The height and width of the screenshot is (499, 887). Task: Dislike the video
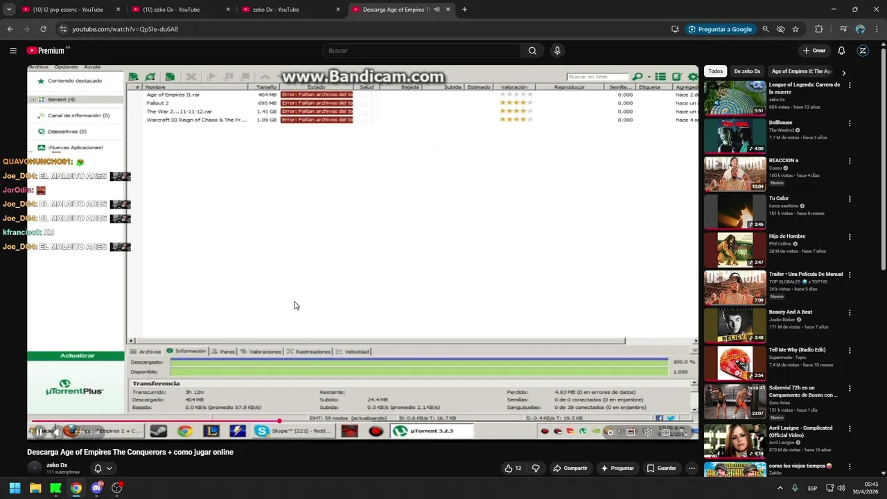536,468
